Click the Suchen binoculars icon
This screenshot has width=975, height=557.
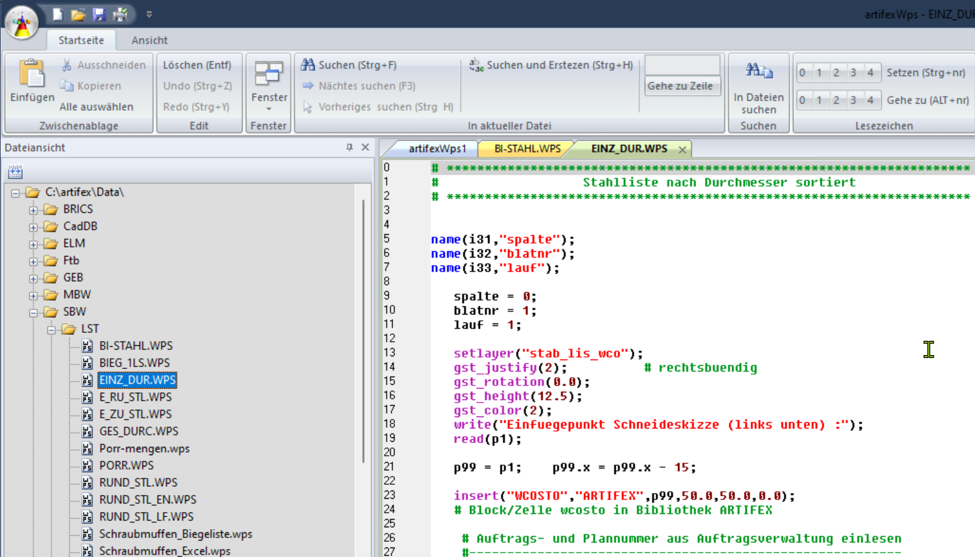[x=308, y=65]
